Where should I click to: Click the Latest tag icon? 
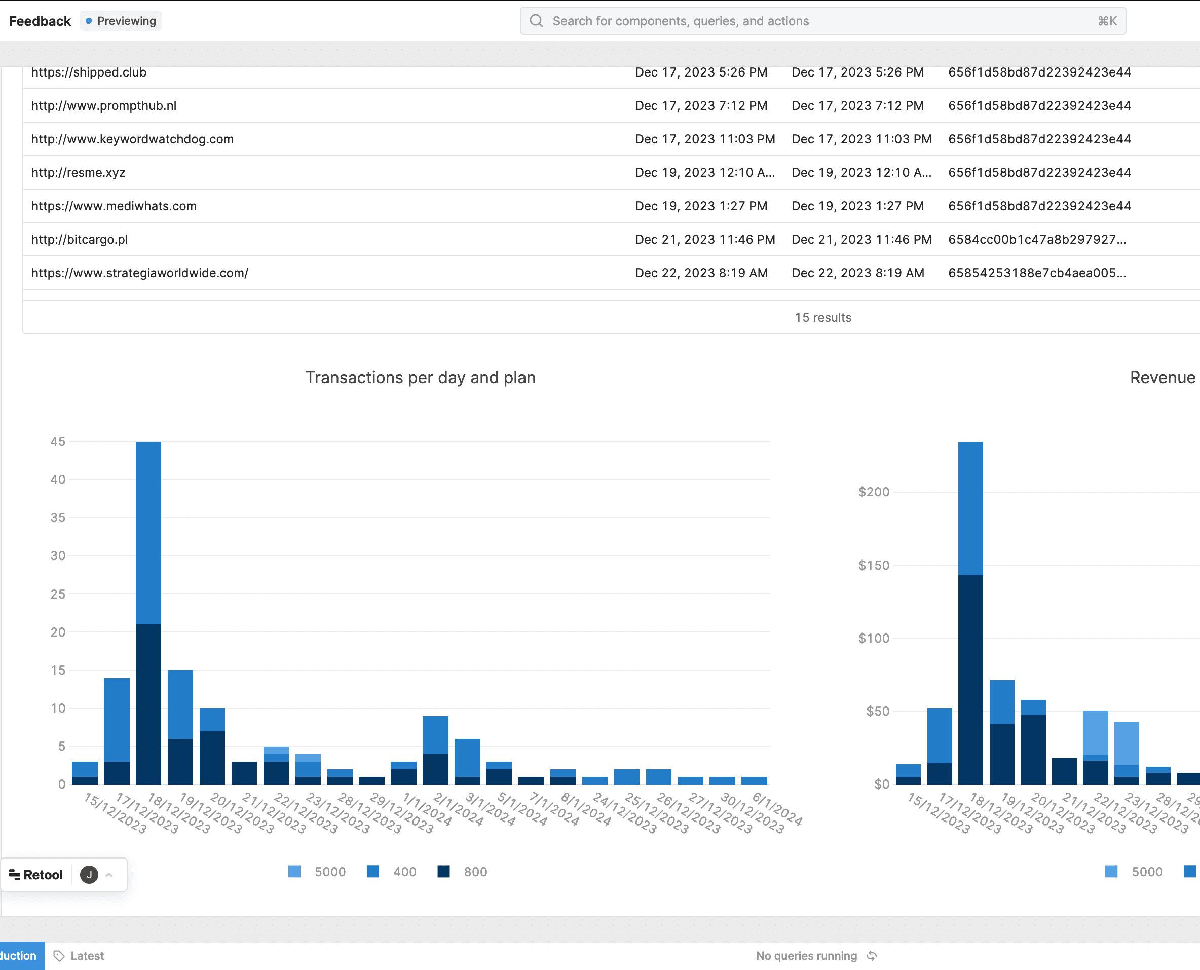point(59,956)
